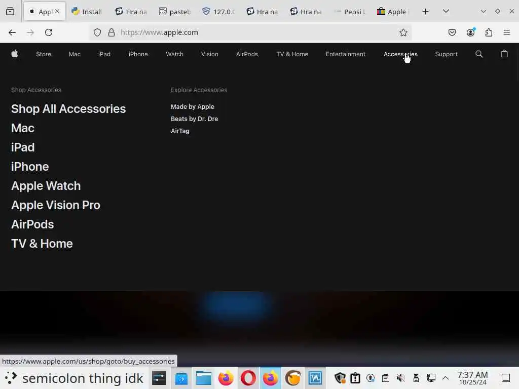Open the Discover software store taskbar icon
The image size is (519, 389).
[x=181, y=378]
